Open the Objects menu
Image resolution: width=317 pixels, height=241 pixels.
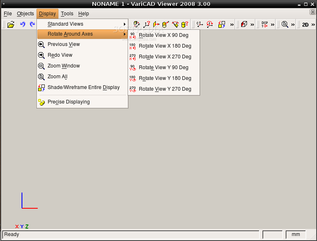tap(25, 14)
